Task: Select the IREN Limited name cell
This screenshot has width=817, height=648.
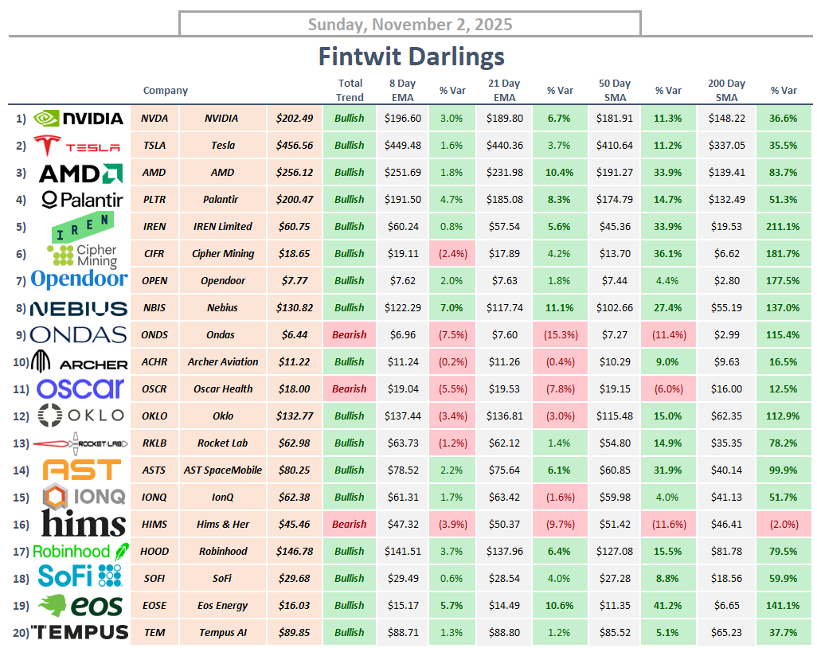Action: (x=223, y=227)
